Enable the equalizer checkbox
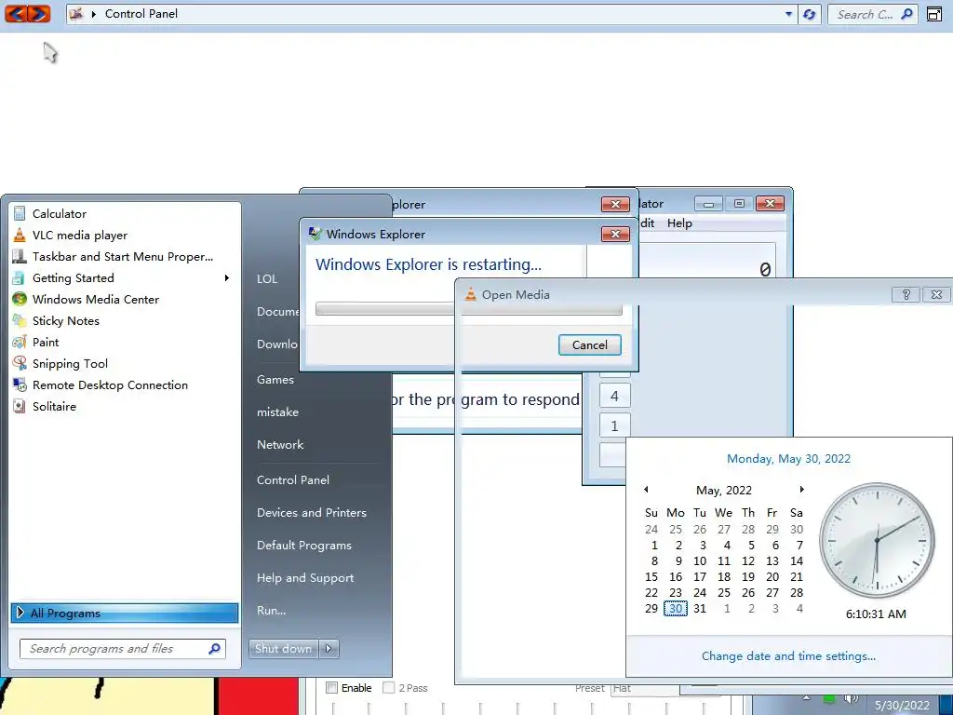953x715 pixels. [332, 688]
